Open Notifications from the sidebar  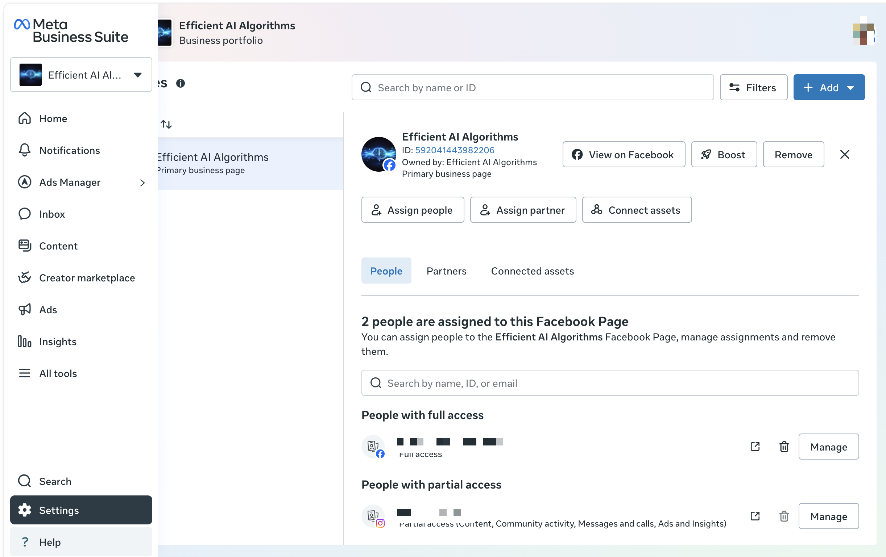[x=81, y=150]
